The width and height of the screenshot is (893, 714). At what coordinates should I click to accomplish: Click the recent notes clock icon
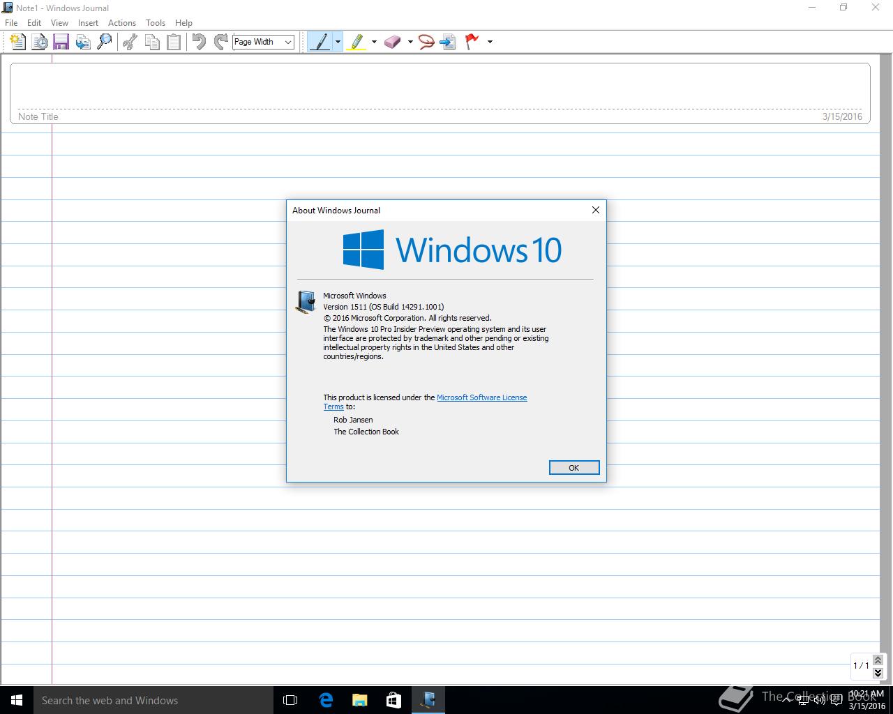[x=40, y=42]
